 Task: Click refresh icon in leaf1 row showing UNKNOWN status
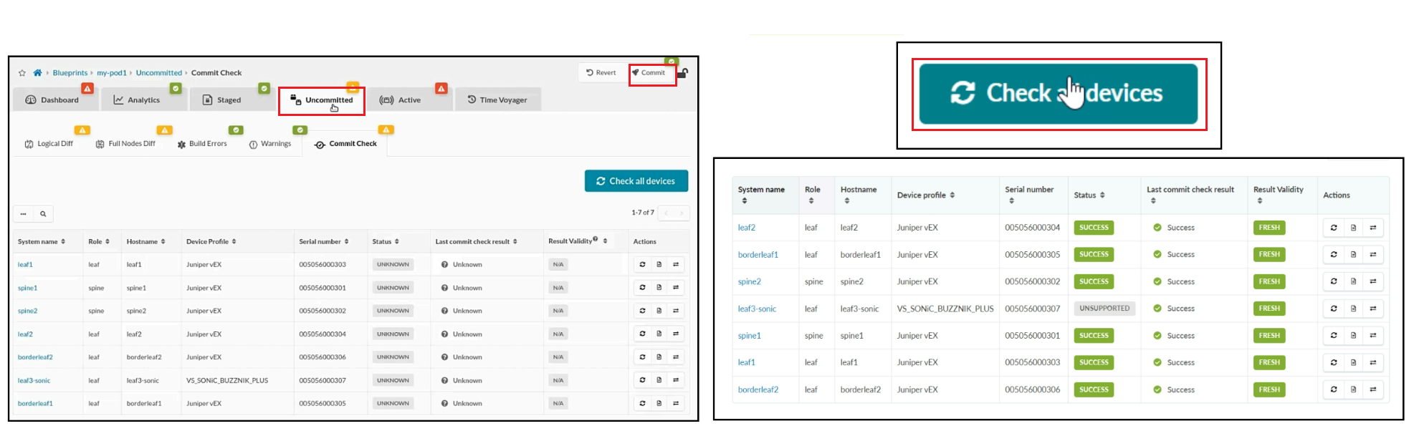(x=642, y=265)
